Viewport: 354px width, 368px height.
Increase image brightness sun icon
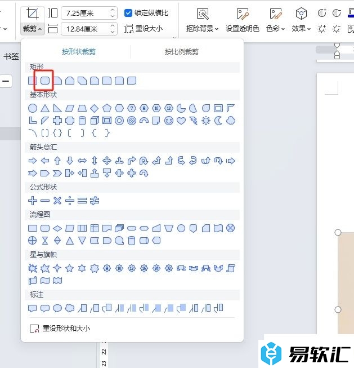pos(322,29)
